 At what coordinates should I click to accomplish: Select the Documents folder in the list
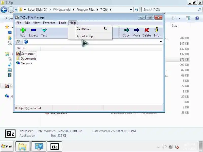26,59
